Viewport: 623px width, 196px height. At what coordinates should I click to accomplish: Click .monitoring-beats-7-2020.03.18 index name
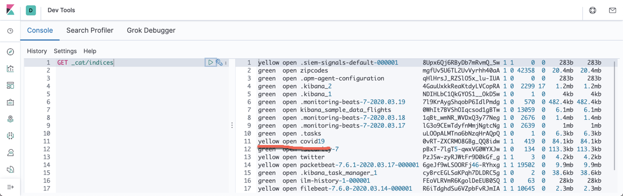353,118
